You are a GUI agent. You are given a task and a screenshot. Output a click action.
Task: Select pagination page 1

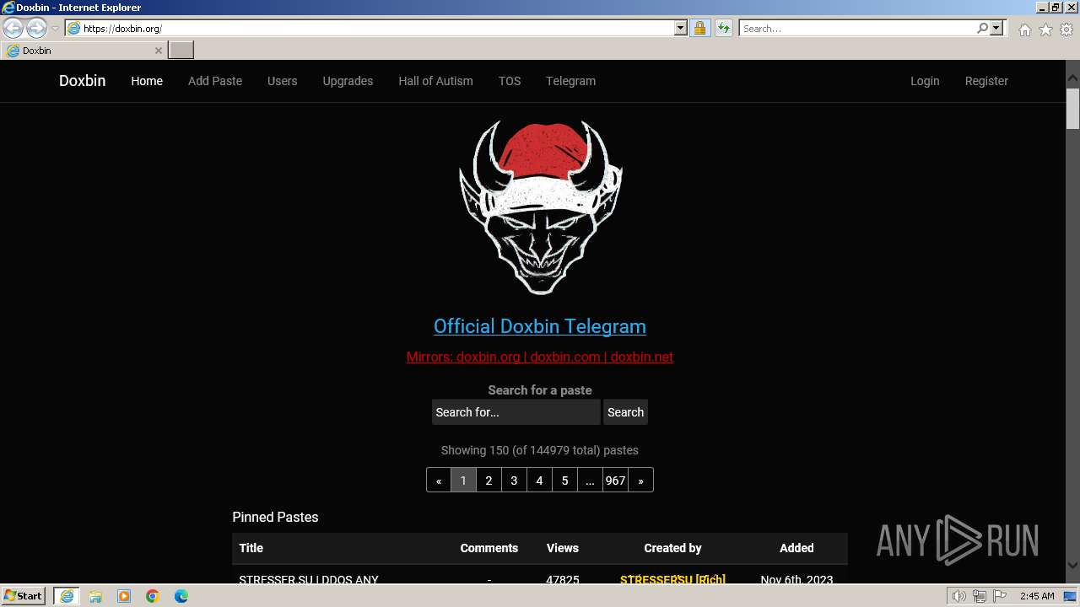tap(463, 481)
